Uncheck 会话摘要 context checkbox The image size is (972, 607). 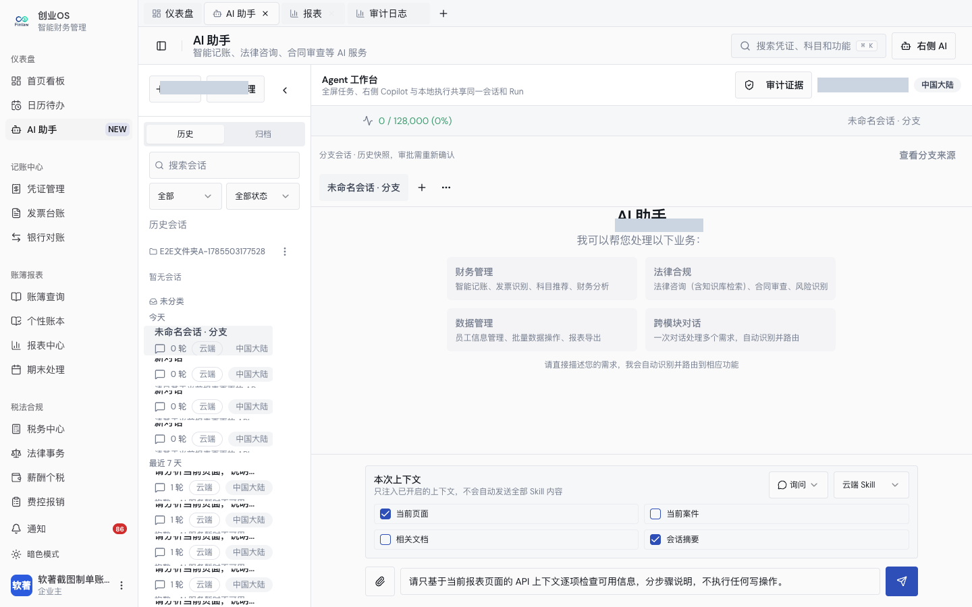(x=655, y=540)
